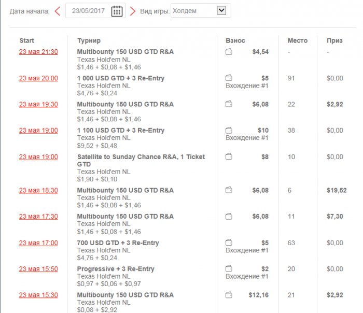Image resolution: width=363 pixels, height=313 pixels.
Task: Click the start date field 23/05/2017
Action: coord(88,11)
